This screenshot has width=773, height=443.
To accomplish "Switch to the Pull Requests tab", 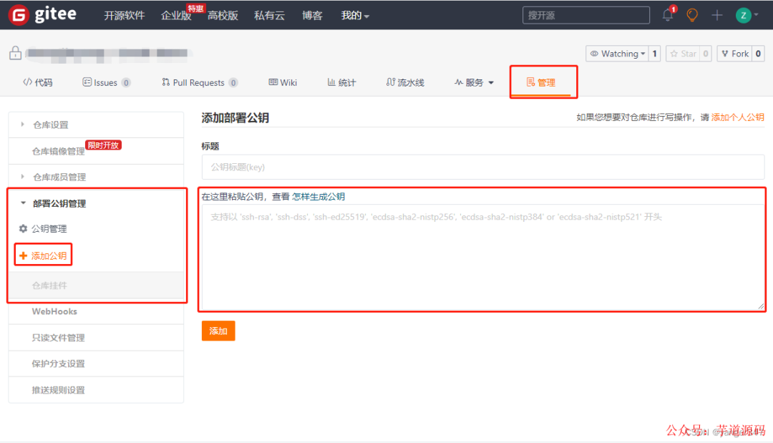I will point(200,82).
